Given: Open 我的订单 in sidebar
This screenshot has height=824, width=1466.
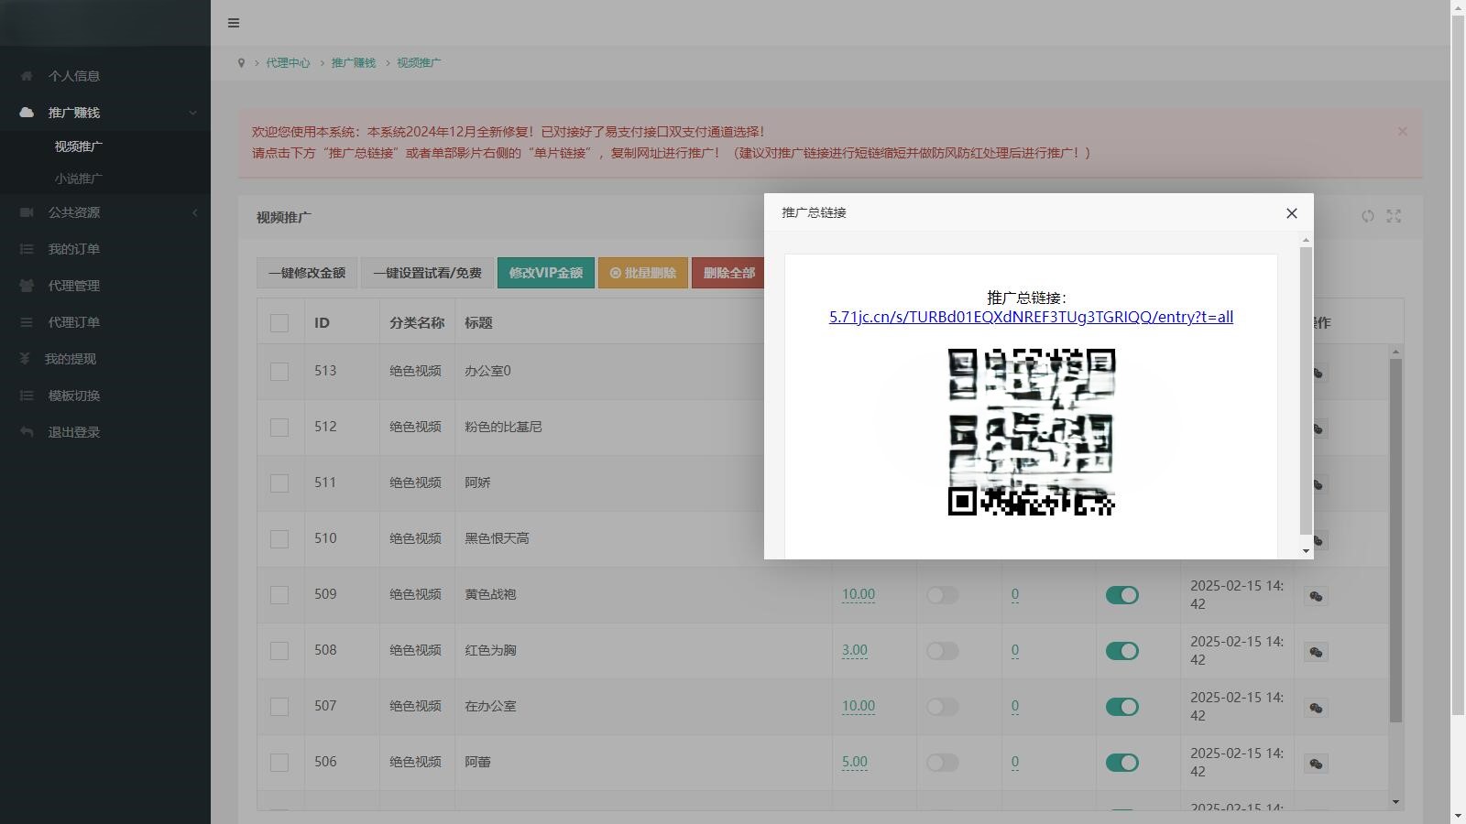Looking at the screenshot, I should pos(74,249).
